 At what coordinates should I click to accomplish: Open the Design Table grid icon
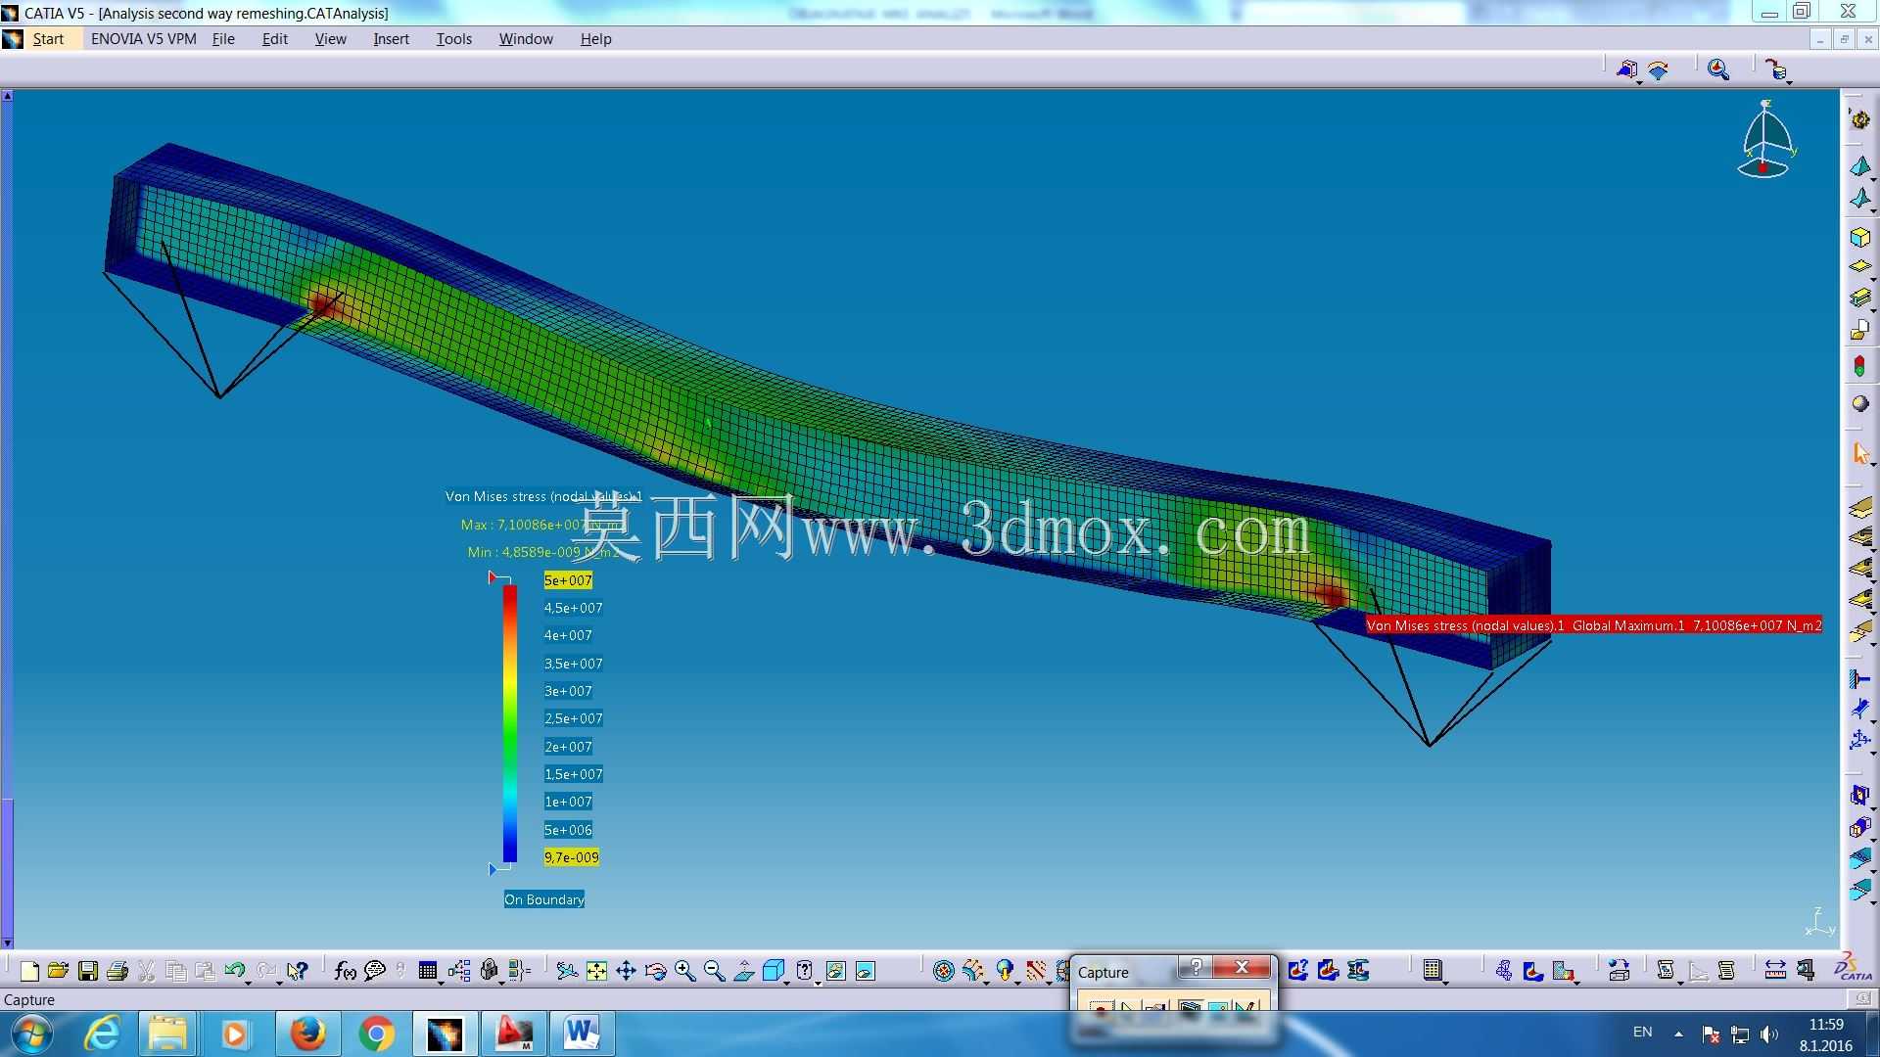pos(427,971)
